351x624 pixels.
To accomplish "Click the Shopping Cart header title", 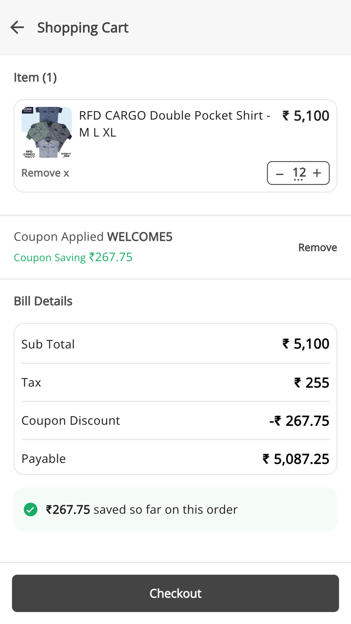I will pyautogui.click(x=83, y=28).
